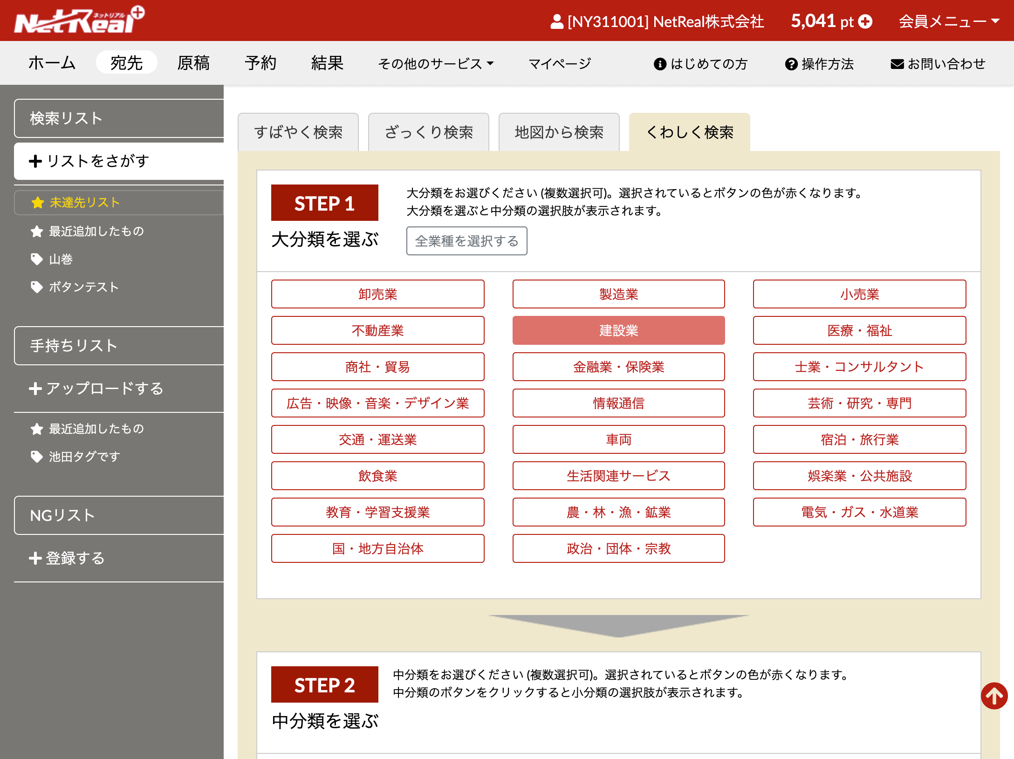Image resolution: width=1014 pixels, height=759 pixels.
Task: Select the 交通・運送業 category
Action: point(378,439)
